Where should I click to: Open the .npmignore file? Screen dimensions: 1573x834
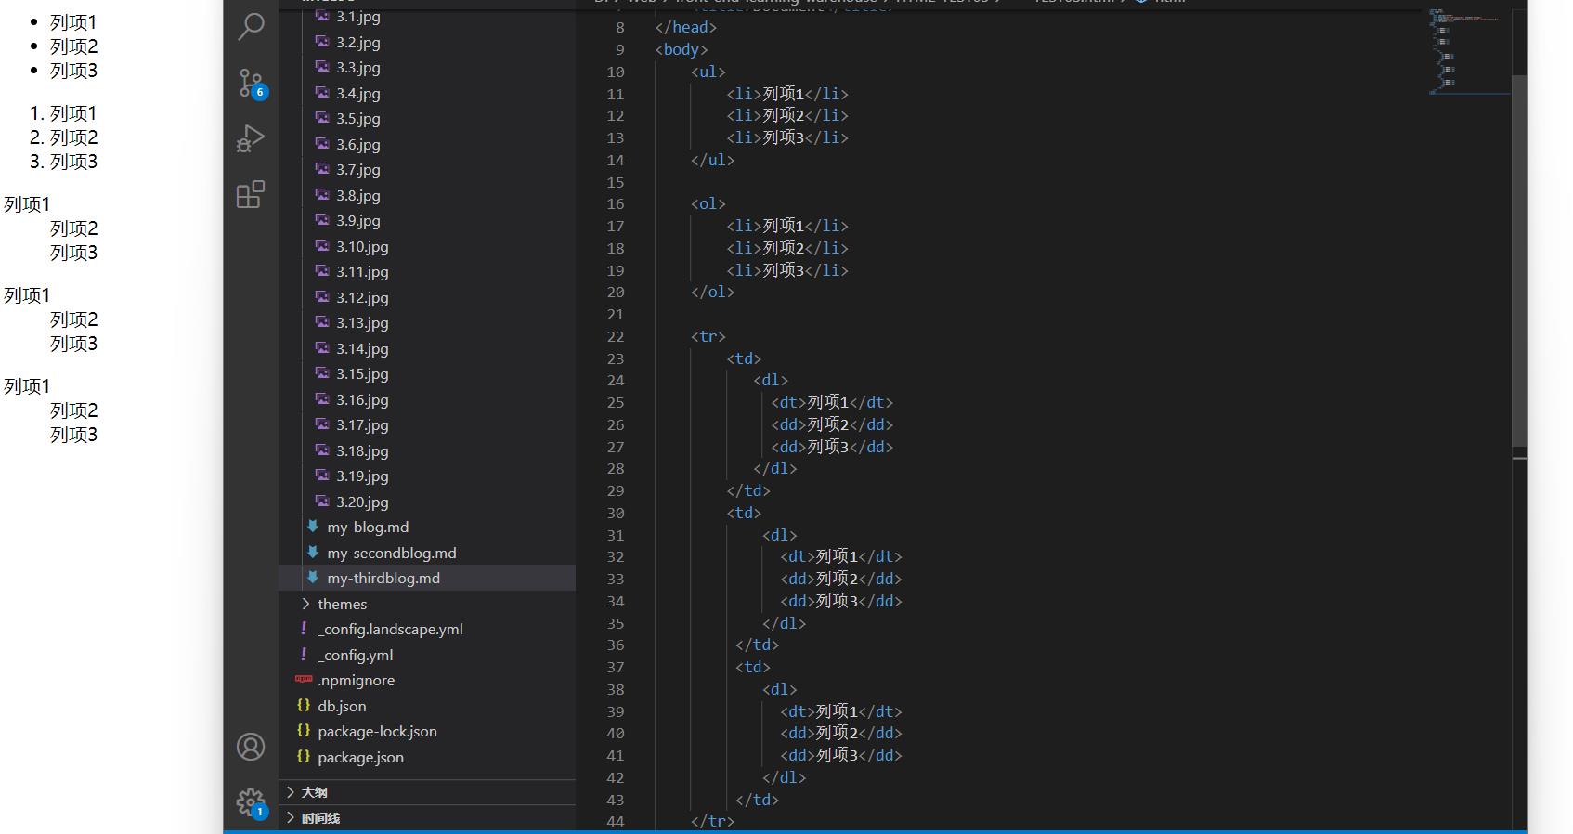[x=356, y=680]
